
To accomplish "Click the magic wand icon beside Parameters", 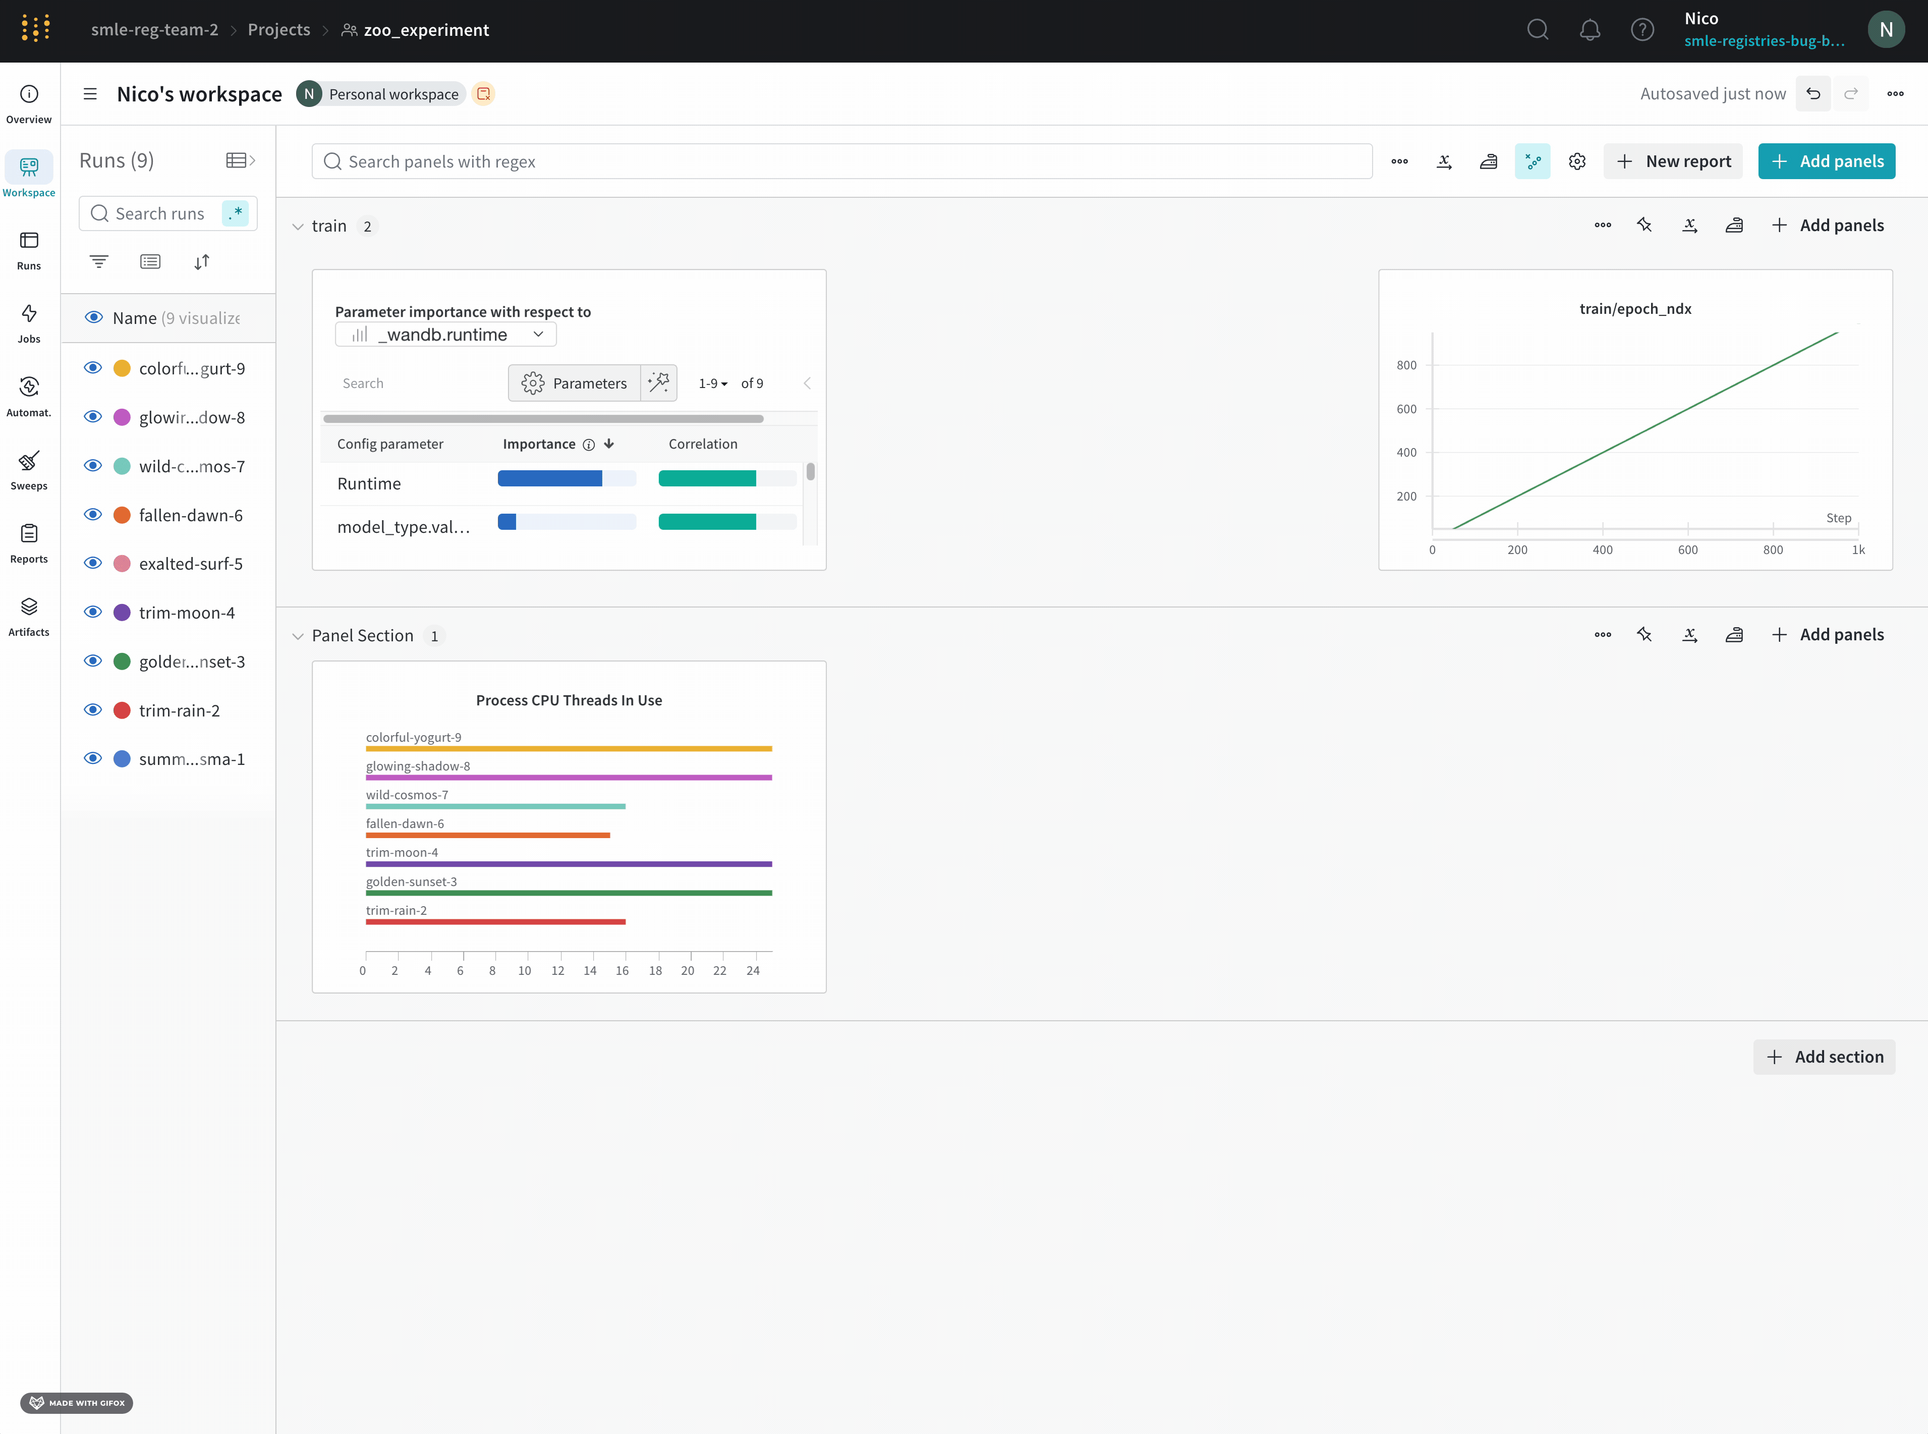I will pos(659,383).
